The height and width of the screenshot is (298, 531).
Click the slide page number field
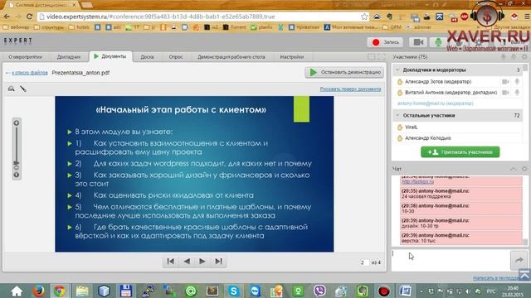click(x=364, y=262)
